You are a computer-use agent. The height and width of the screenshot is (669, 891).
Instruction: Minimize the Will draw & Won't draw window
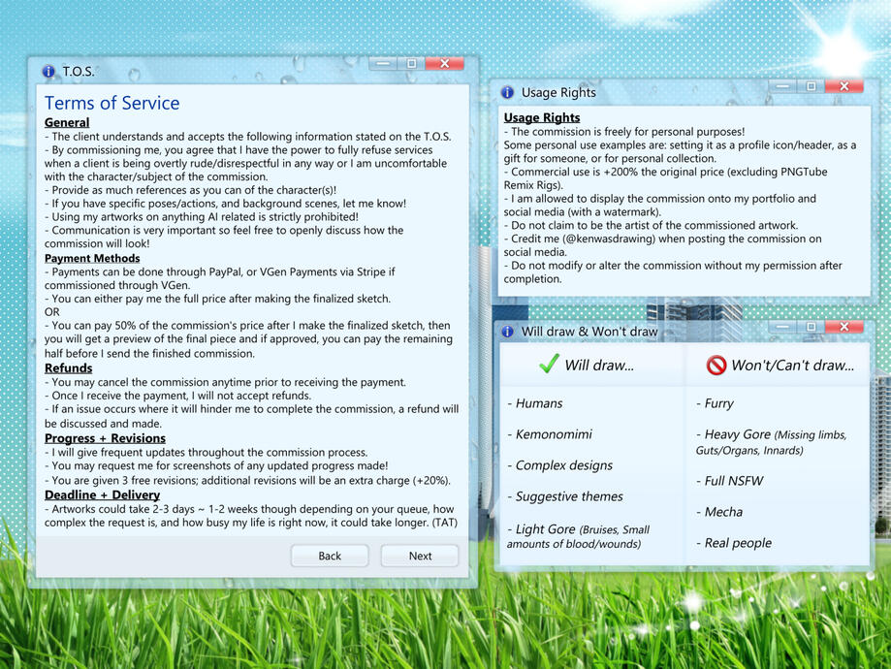click(x=782, y=327)
